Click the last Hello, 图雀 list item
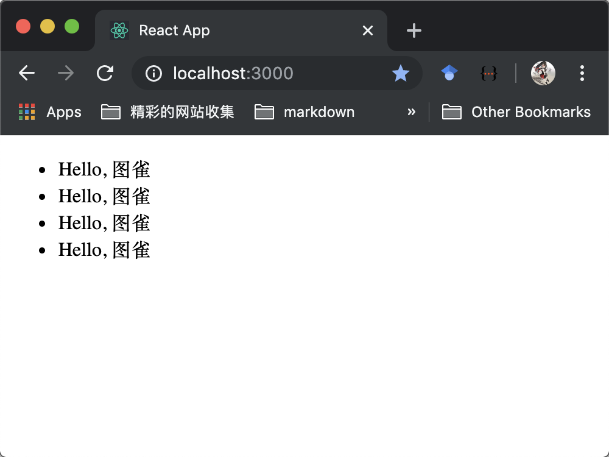The width and height of the screenshot is (609, 457). tap(104, 250)
